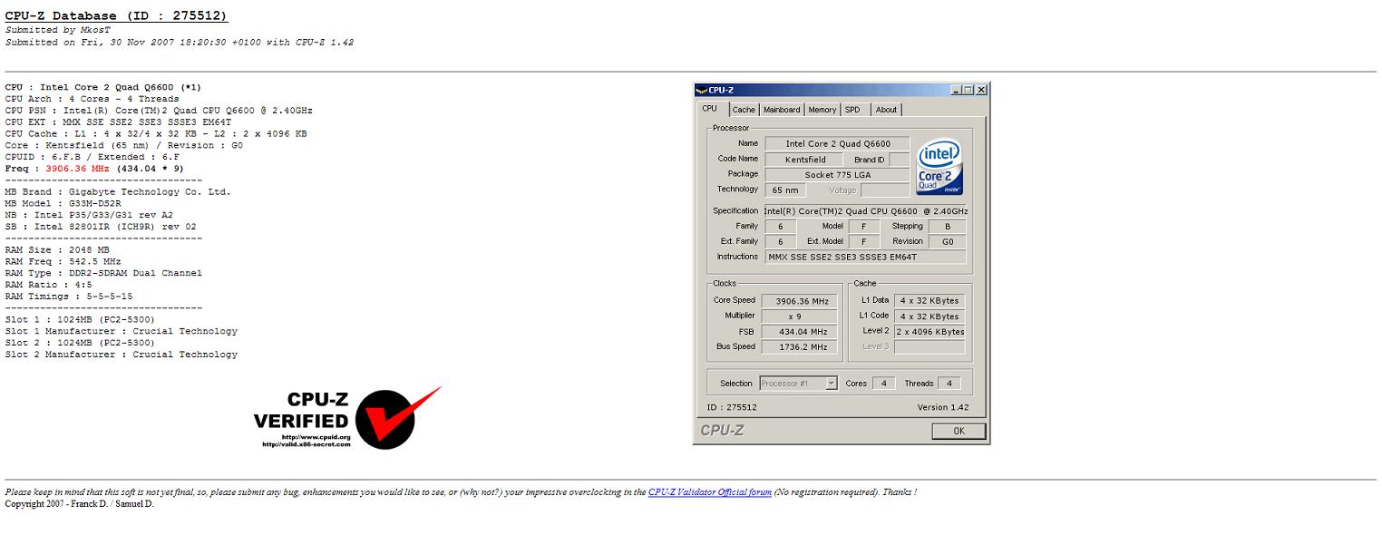Viewport: 1382px width, 535px height.
Task: Open the Mainboard tab
Action: [782, 110]
